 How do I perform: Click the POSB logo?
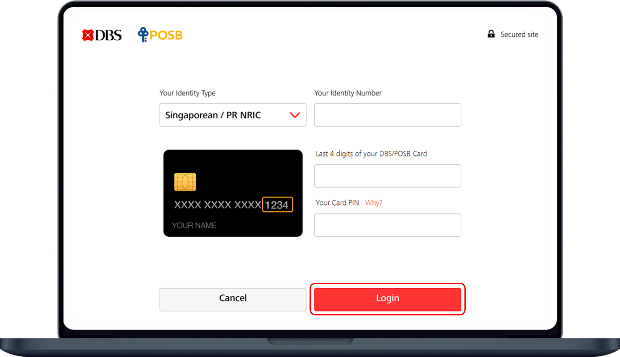pyautogui.click(x=160, y=35)
